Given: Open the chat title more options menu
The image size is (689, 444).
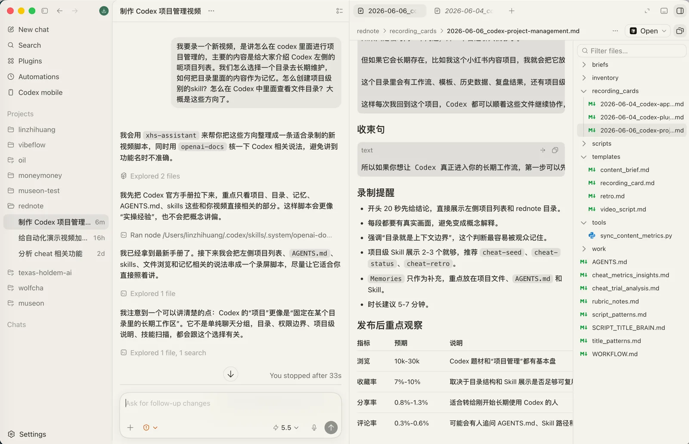Looking at the screenshot, I should [x=211, y=11].
